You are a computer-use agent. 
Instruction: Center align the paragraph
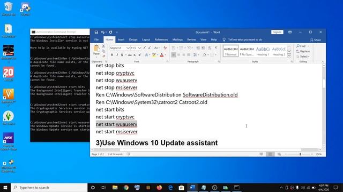pyautogui.click(x=178, y=55)
